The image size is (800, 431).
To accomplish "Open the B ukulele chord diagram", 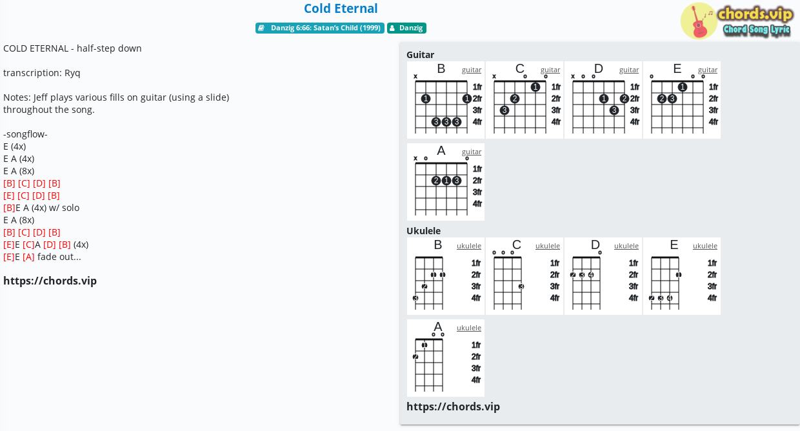I will click(446, 276).
